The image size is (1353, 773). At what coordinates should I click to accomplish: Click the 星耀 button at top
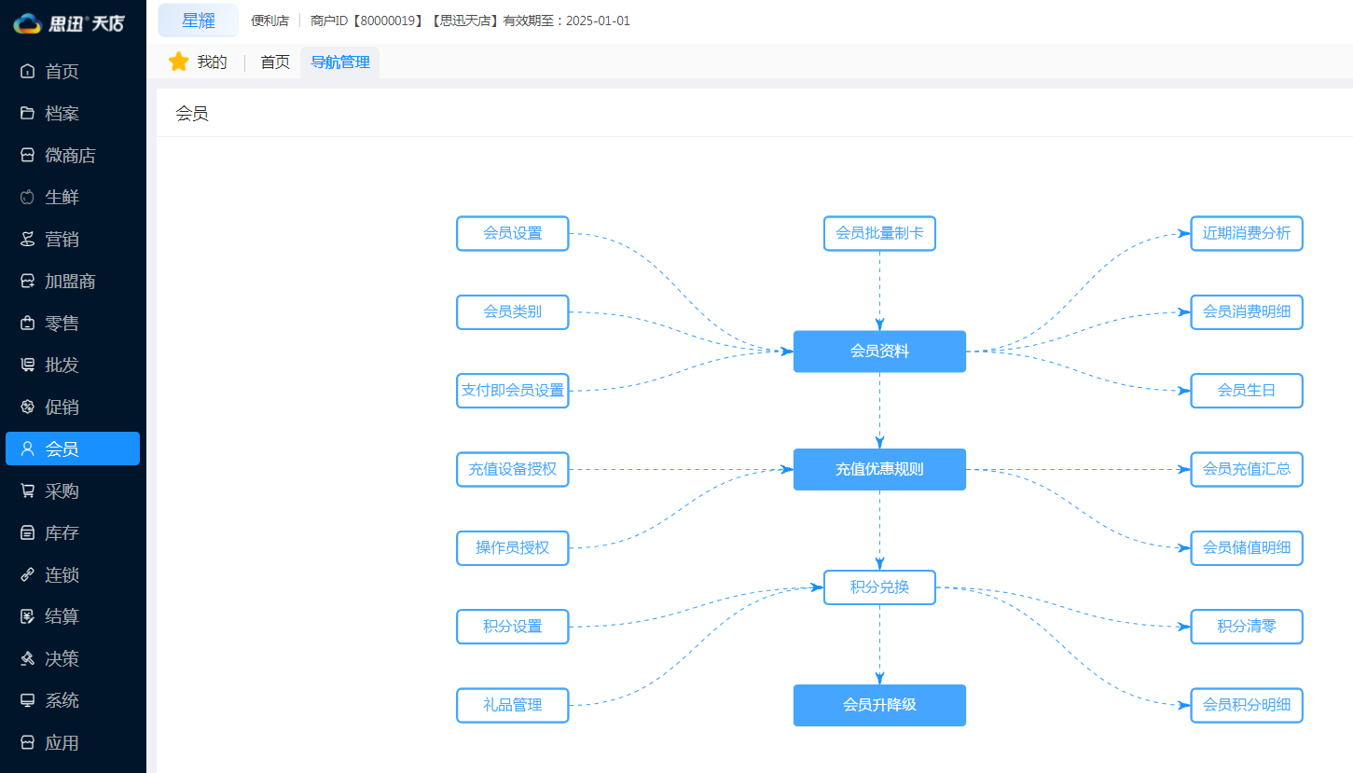198,21
